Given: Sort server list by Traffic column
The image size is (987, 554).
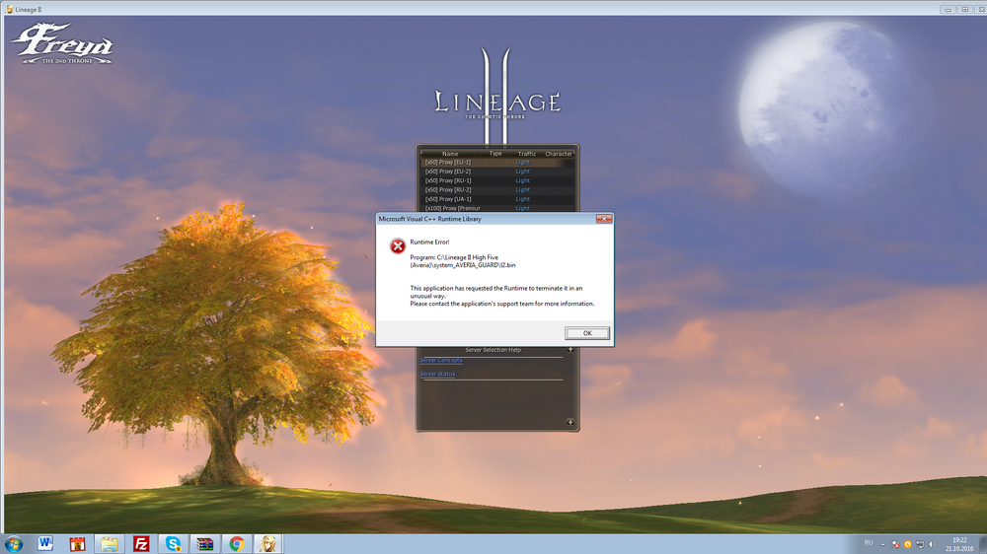Looking at the screenshot, I should coord(527,154).
